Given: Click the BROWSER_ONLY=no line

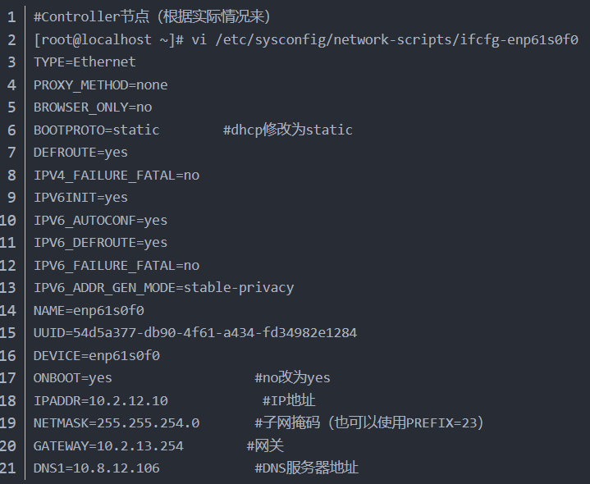Looking at the screenshot, I should (x=93, y=107).
